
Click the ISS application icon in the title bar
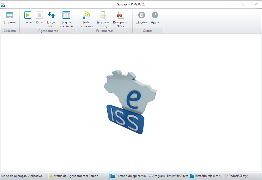tap(3, 4)
